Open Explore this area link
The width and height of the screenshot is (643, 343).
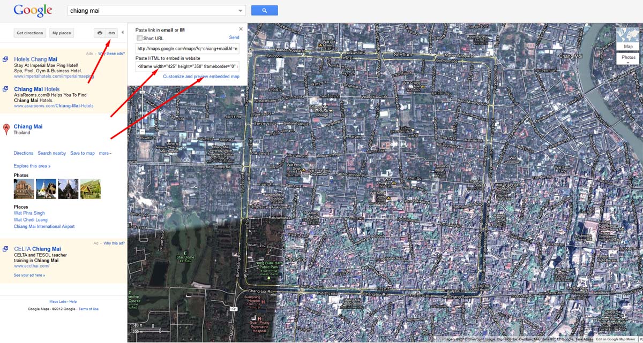(x=32, y=166)
